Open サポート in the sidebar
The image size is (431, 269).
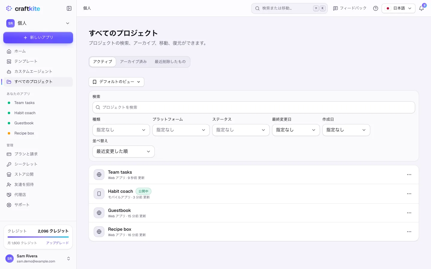click(x=38, y=205)
